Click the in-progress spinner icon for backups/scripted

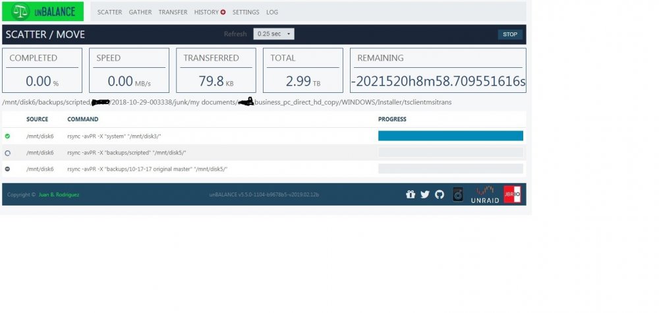7,153
